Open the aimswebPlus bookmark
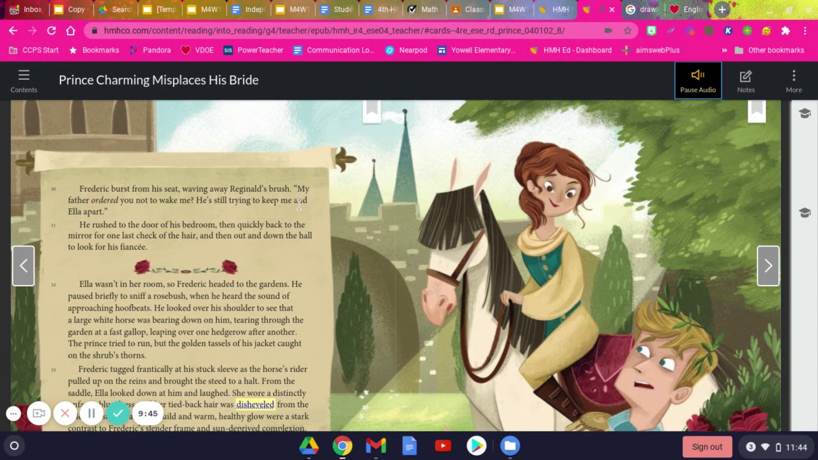 [x=651, y=50]
